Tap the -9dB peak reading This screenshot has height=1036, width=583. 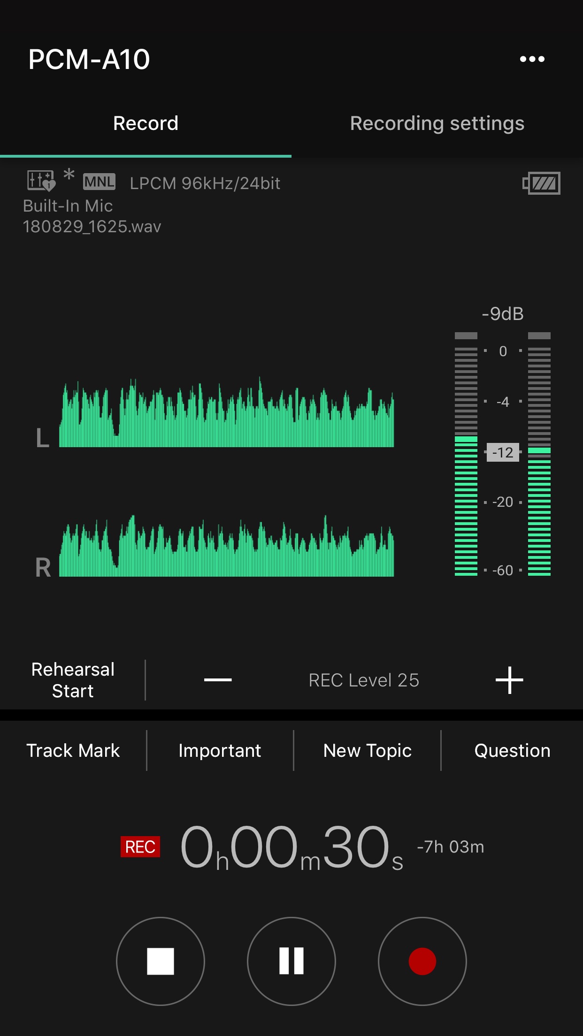[x=503, y=314]
